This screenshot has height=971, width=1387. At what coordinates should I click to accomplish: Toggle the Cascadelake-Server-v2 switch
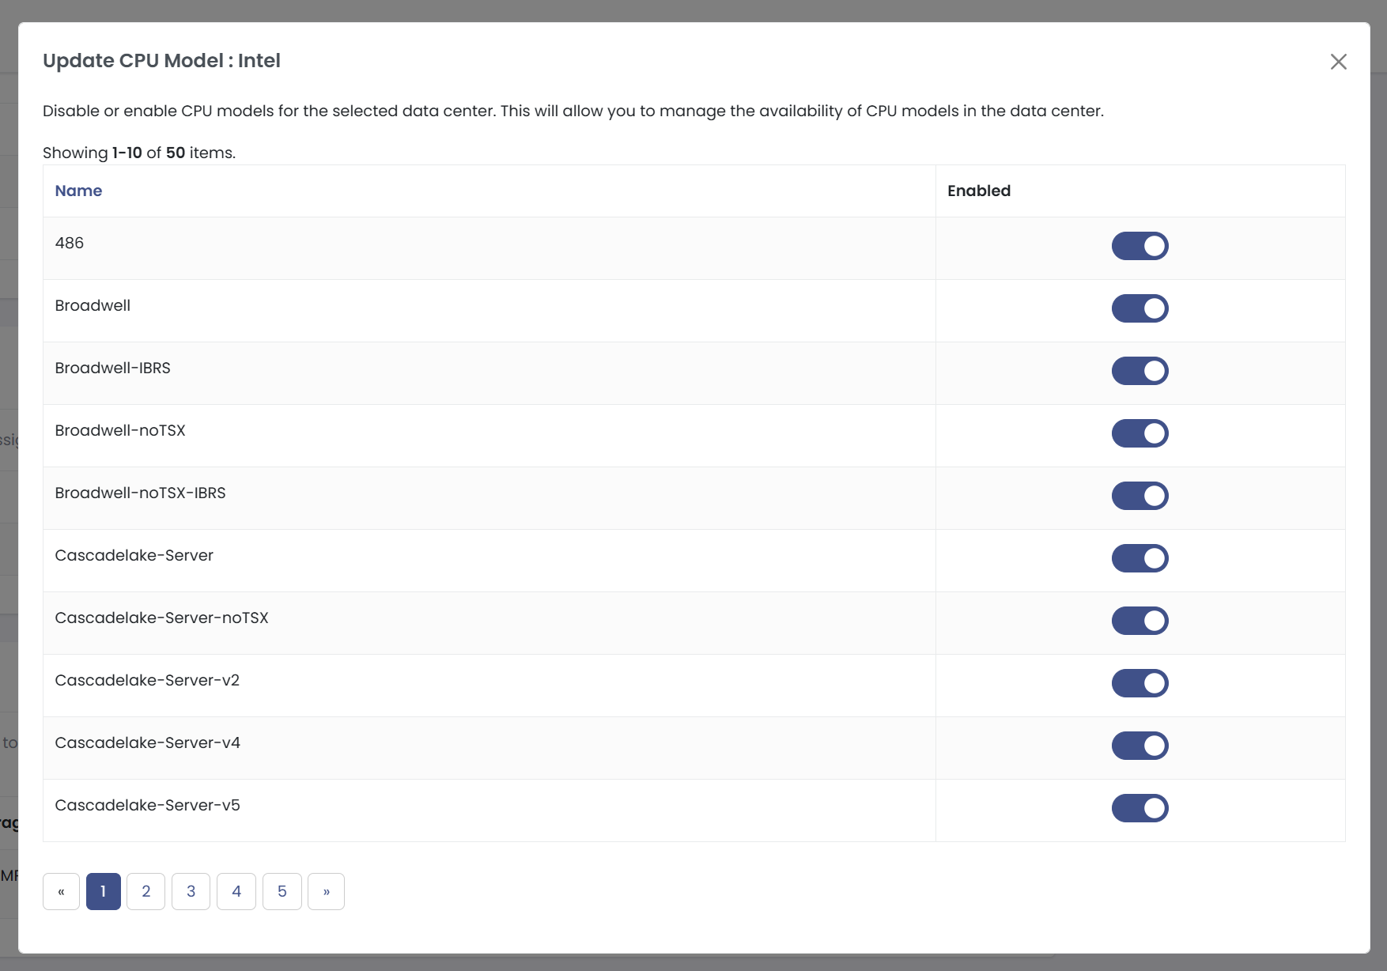tap(1139, 683)
